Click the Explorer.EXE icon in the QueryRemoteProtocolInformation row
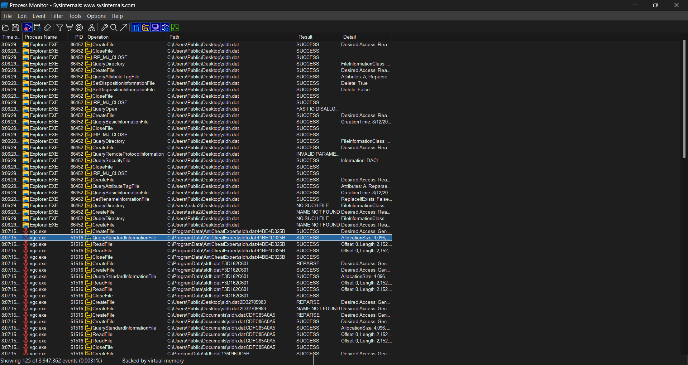Viewport: 688px width, 365px height. pos(26,154)
